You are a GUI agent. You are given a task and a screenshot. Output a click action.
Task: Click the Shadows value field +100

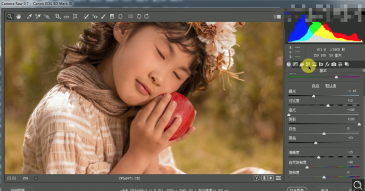point(351,119)
